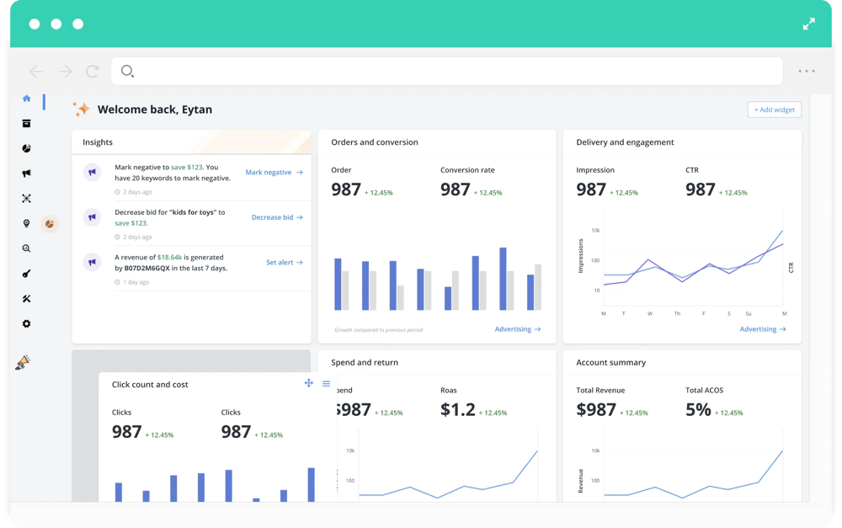Select the archive box sidebar icon
This screenshot has width=842, height=528.
tap(26, 124)
